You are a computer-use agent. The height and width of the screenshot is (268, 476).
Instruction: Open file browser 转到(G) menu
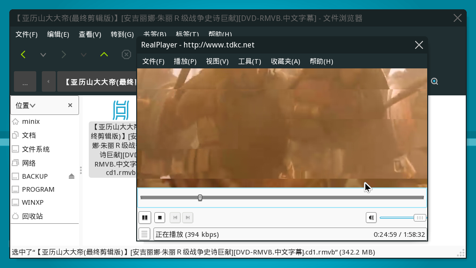tap(122, 34)
